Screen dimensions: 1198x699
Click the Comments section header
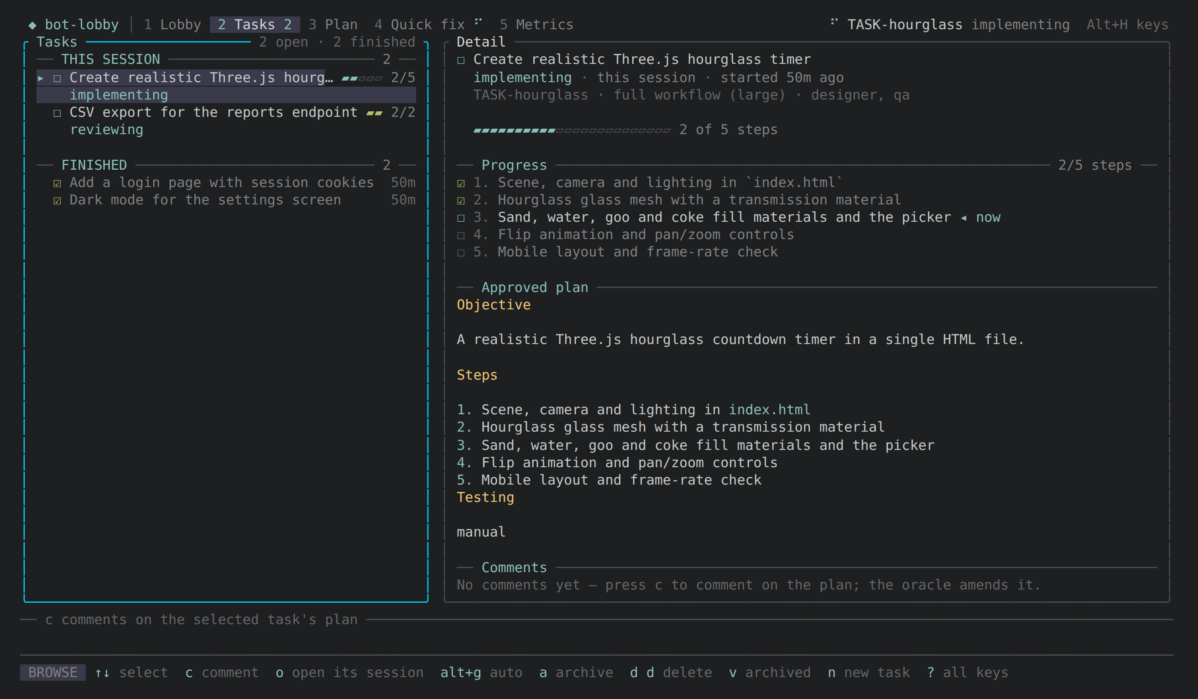pos(514,568)
